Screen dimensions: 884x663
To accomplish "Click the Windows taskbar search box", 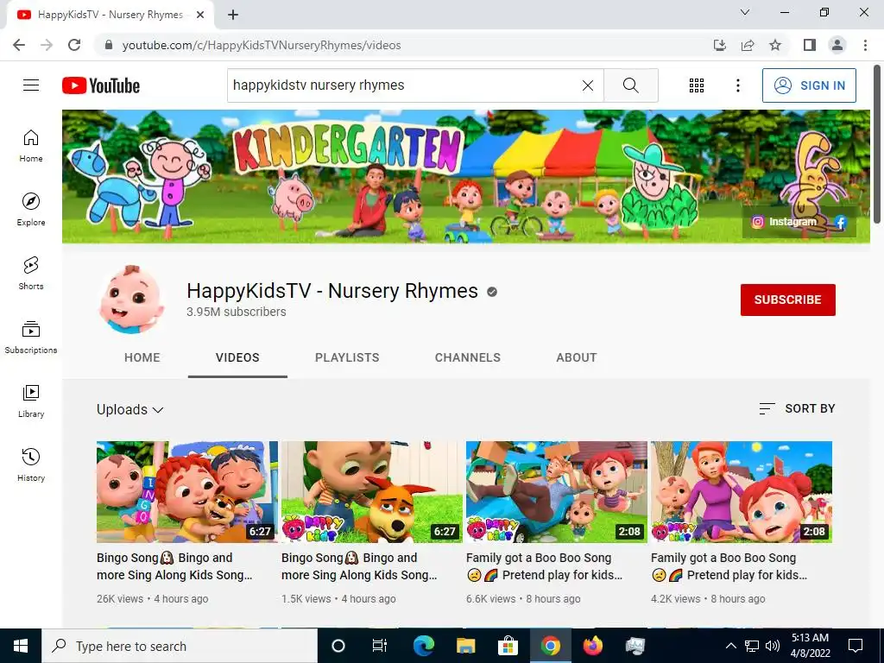I will click(180, 646).
